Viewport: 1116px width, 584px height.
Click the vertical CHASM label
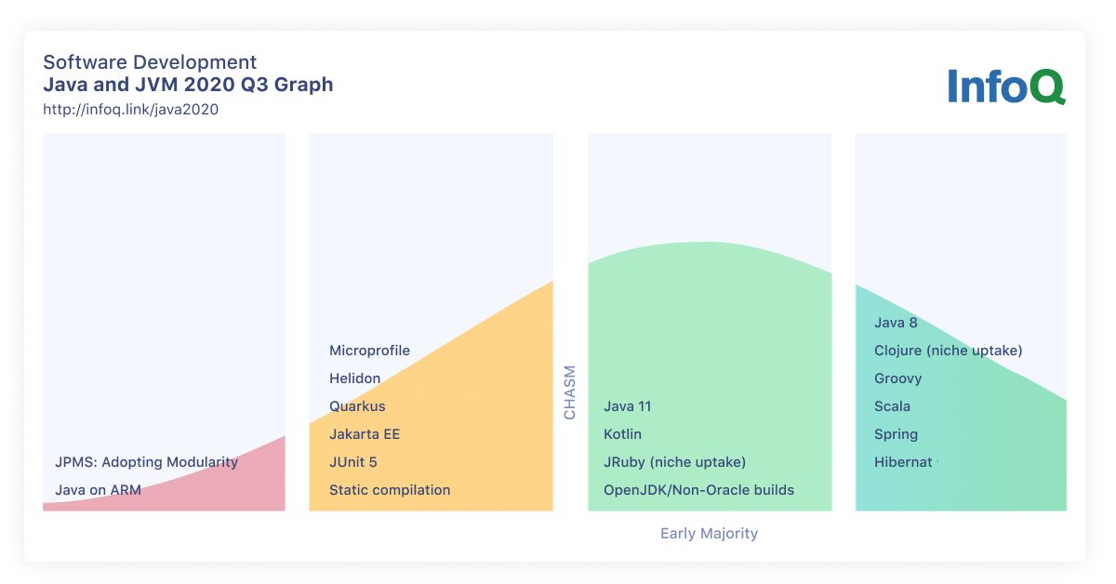[570, 392]
